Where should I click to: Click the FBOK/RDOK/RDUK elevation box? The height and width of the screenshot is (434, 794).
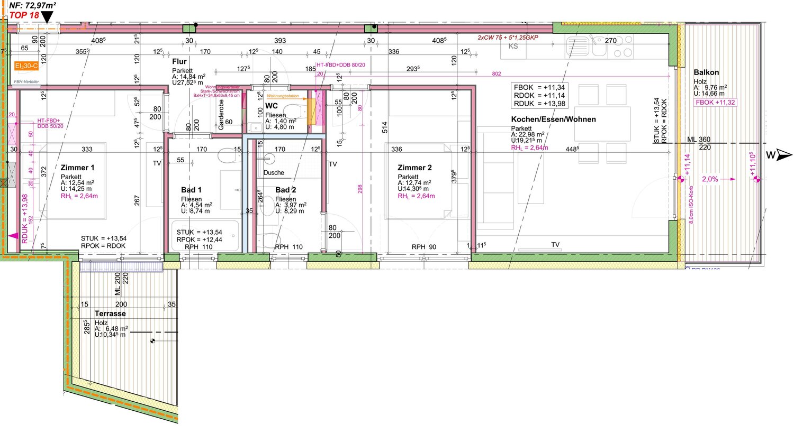[x=539, y=96]
